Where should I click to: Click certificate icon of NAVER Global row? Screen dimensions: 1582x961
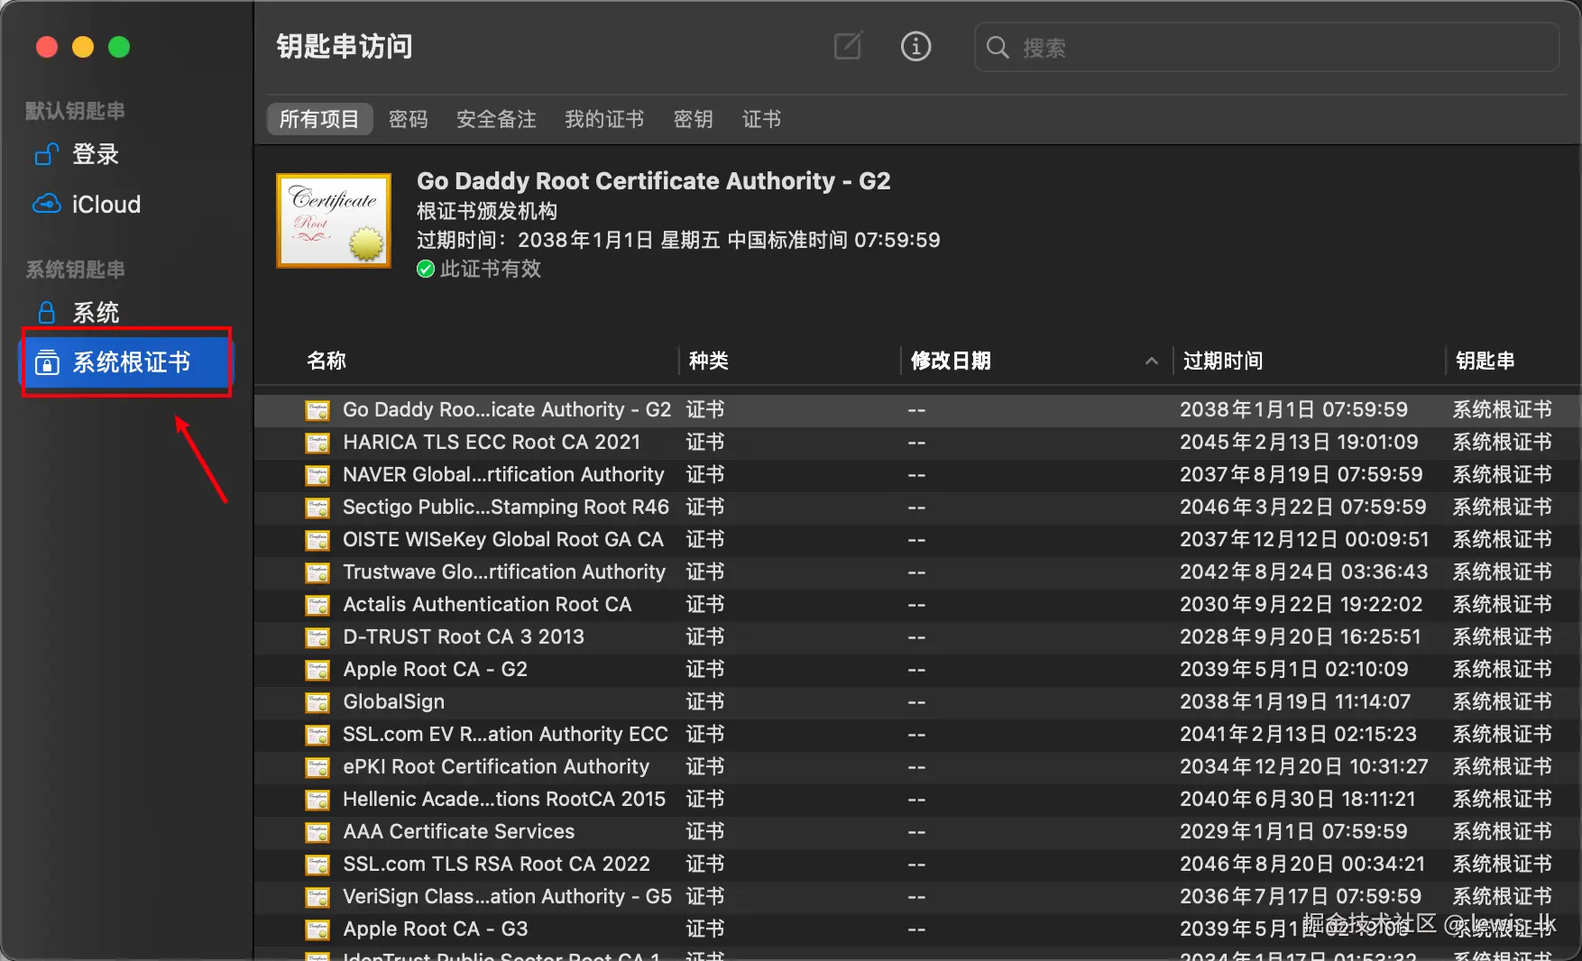pos(317,475)
